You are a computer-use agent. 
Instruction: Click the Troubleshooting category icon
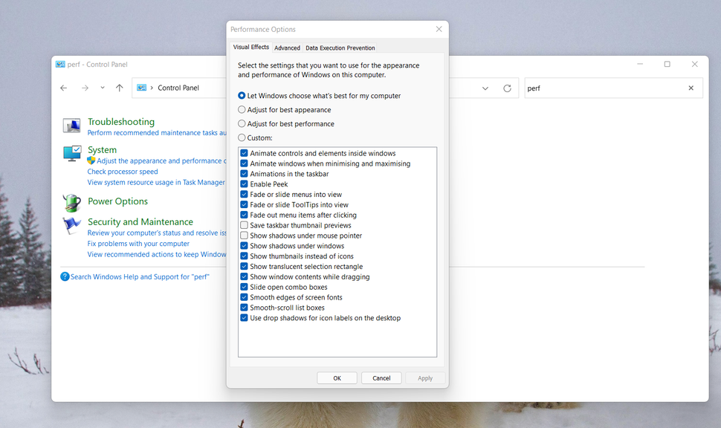(x=71, y=125)
